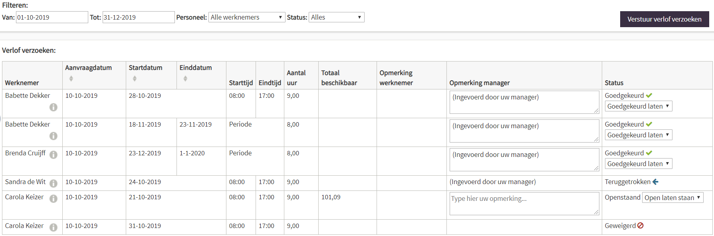Open the Status 'Alles' filter dropdown
This screenshot has height=236, width=714.
click(337, 17)
